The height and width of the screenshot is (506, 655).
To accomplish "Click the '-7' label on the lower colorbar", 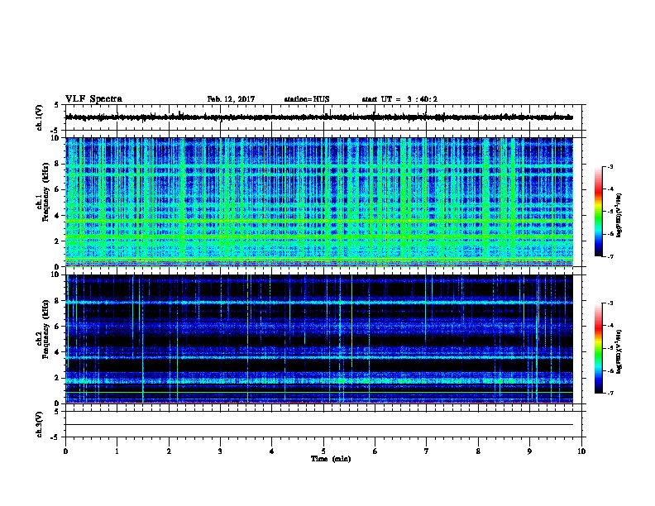I will [x=610, y=394].
